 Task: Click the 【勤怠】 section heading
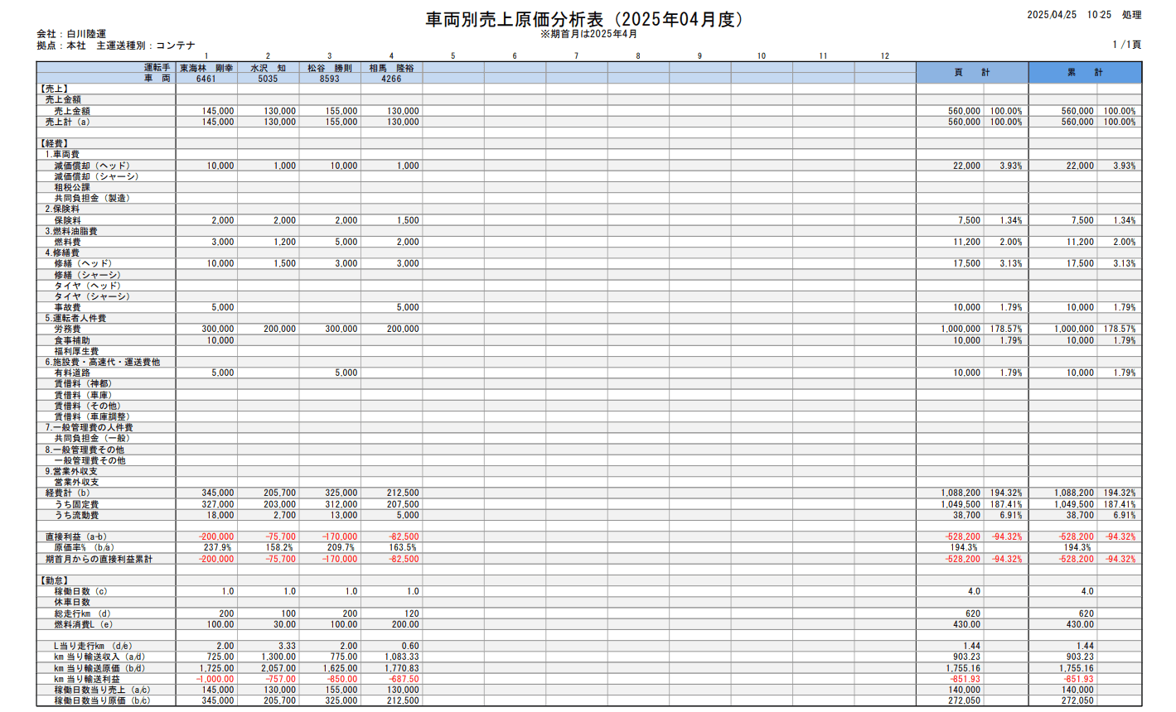coord(54,580)
